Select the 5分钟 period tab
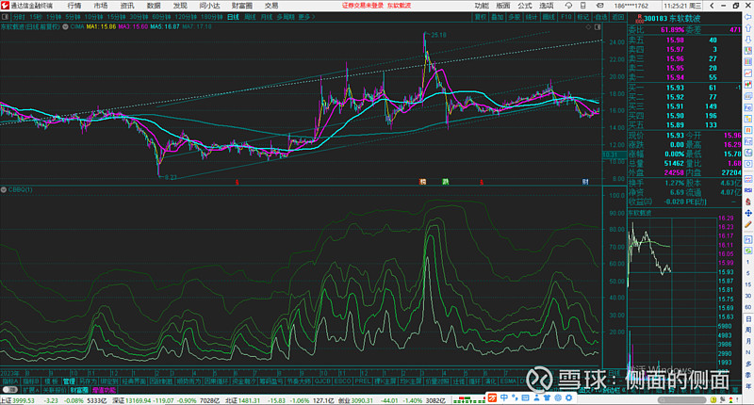Image resolution: width=754 pixels, height=405 pixels. [73, 17]
